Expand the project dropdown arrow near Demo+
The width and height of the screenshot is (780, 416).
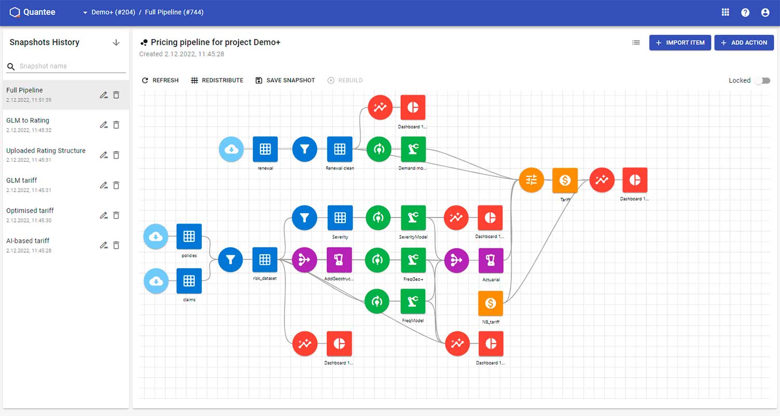[x=85, y=12]
